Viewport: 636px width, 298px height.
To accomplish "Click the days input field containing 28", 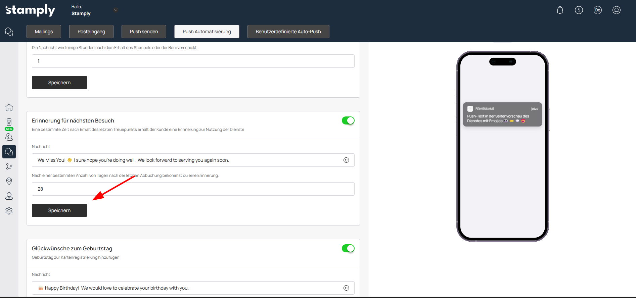I will (193, 189).
